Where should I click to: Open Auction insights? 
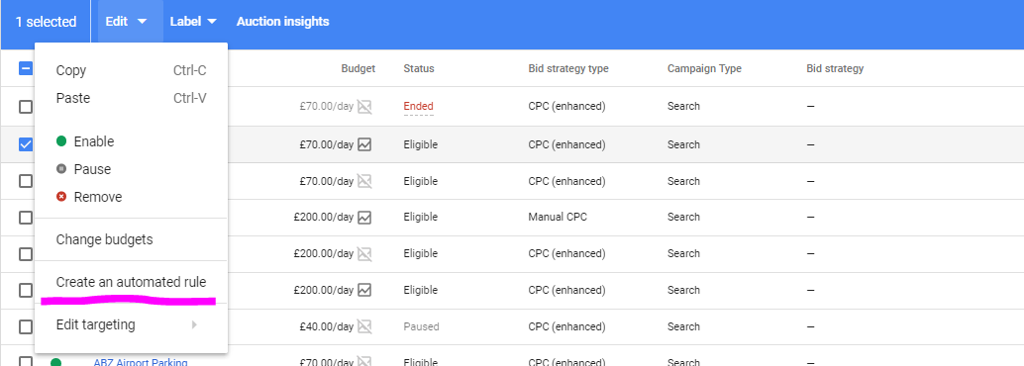tap(283, 22)
